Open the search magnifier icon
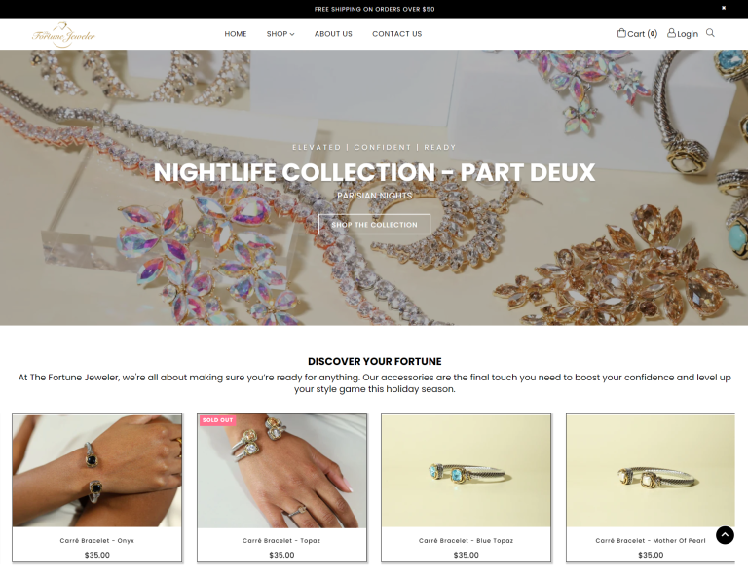Screen dimensions: 748x577 tap(710, 33)
